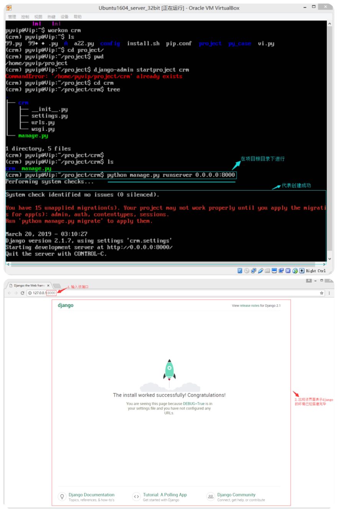Open the 'release notes' link

pos(249,306)
